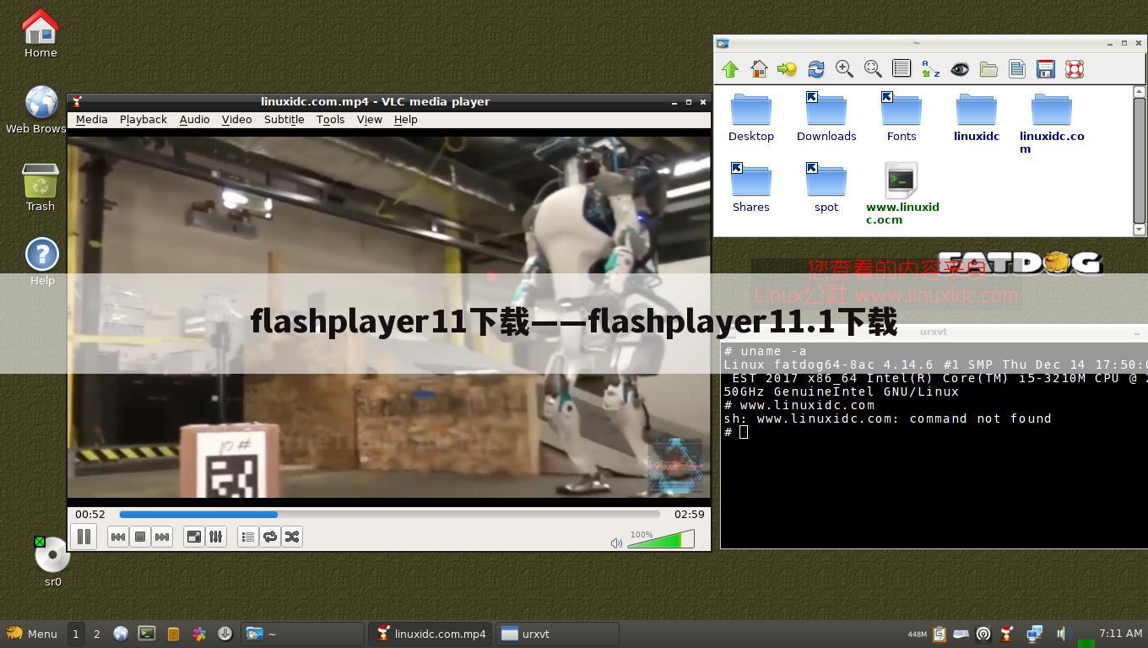
Task: Click the folder icon in file manager toolbar
Action: click(x=988, y=69)
